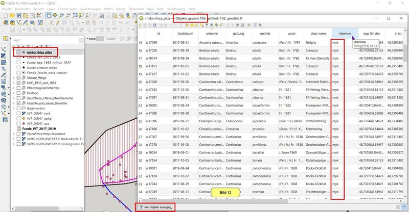Image resolution: width=409 pixels, height=212 pixels.
Task: Move selection to top of table
Action: [x=212, y=25]
